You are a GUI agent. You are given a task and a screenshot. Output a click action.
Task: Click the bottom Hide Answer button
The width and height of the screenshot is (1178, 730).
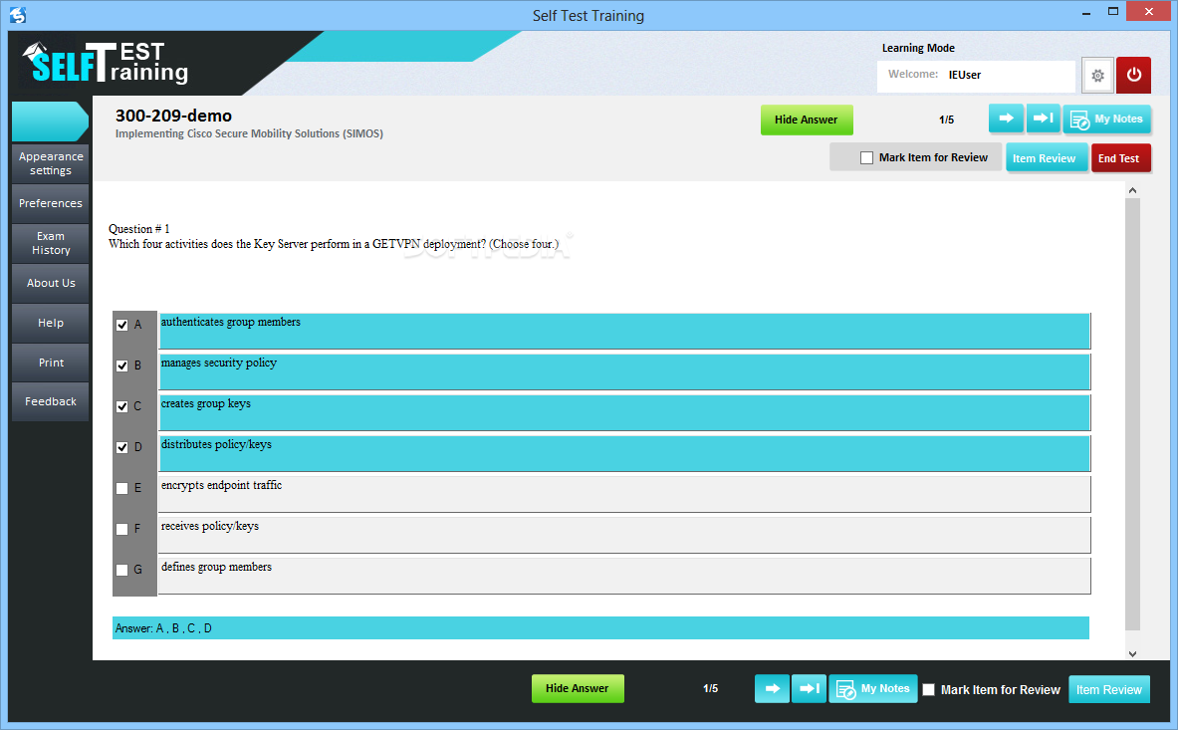pyautogui.click(x=577, y=688)
